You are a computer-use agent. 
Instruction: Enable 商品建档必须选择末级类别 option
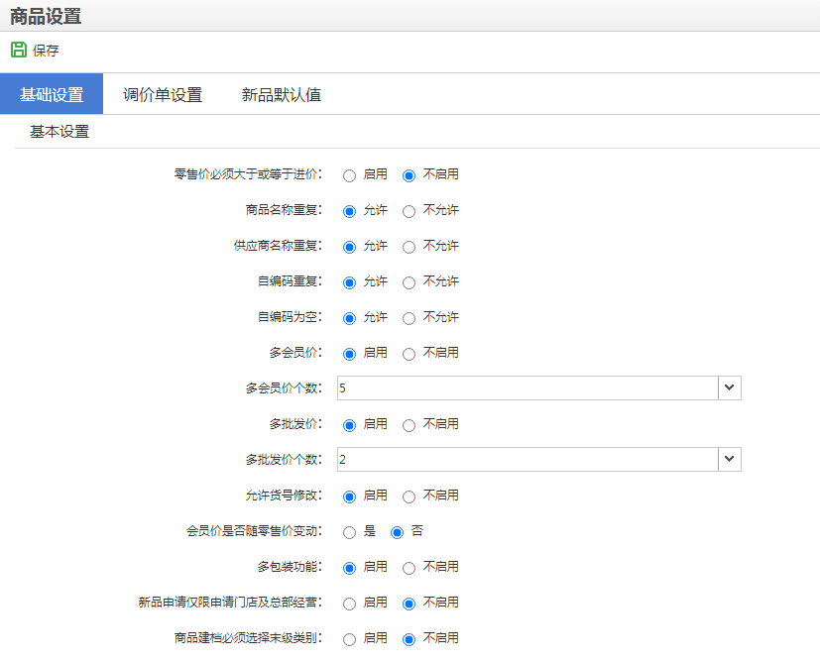pos(349,639)
